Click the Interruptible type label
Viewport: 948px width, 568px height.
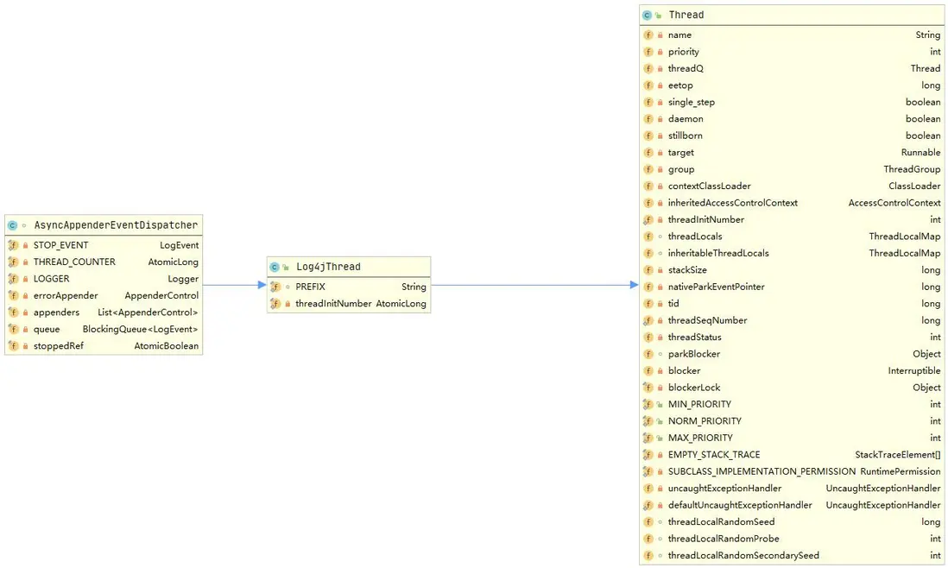click(x=914, y=371)
